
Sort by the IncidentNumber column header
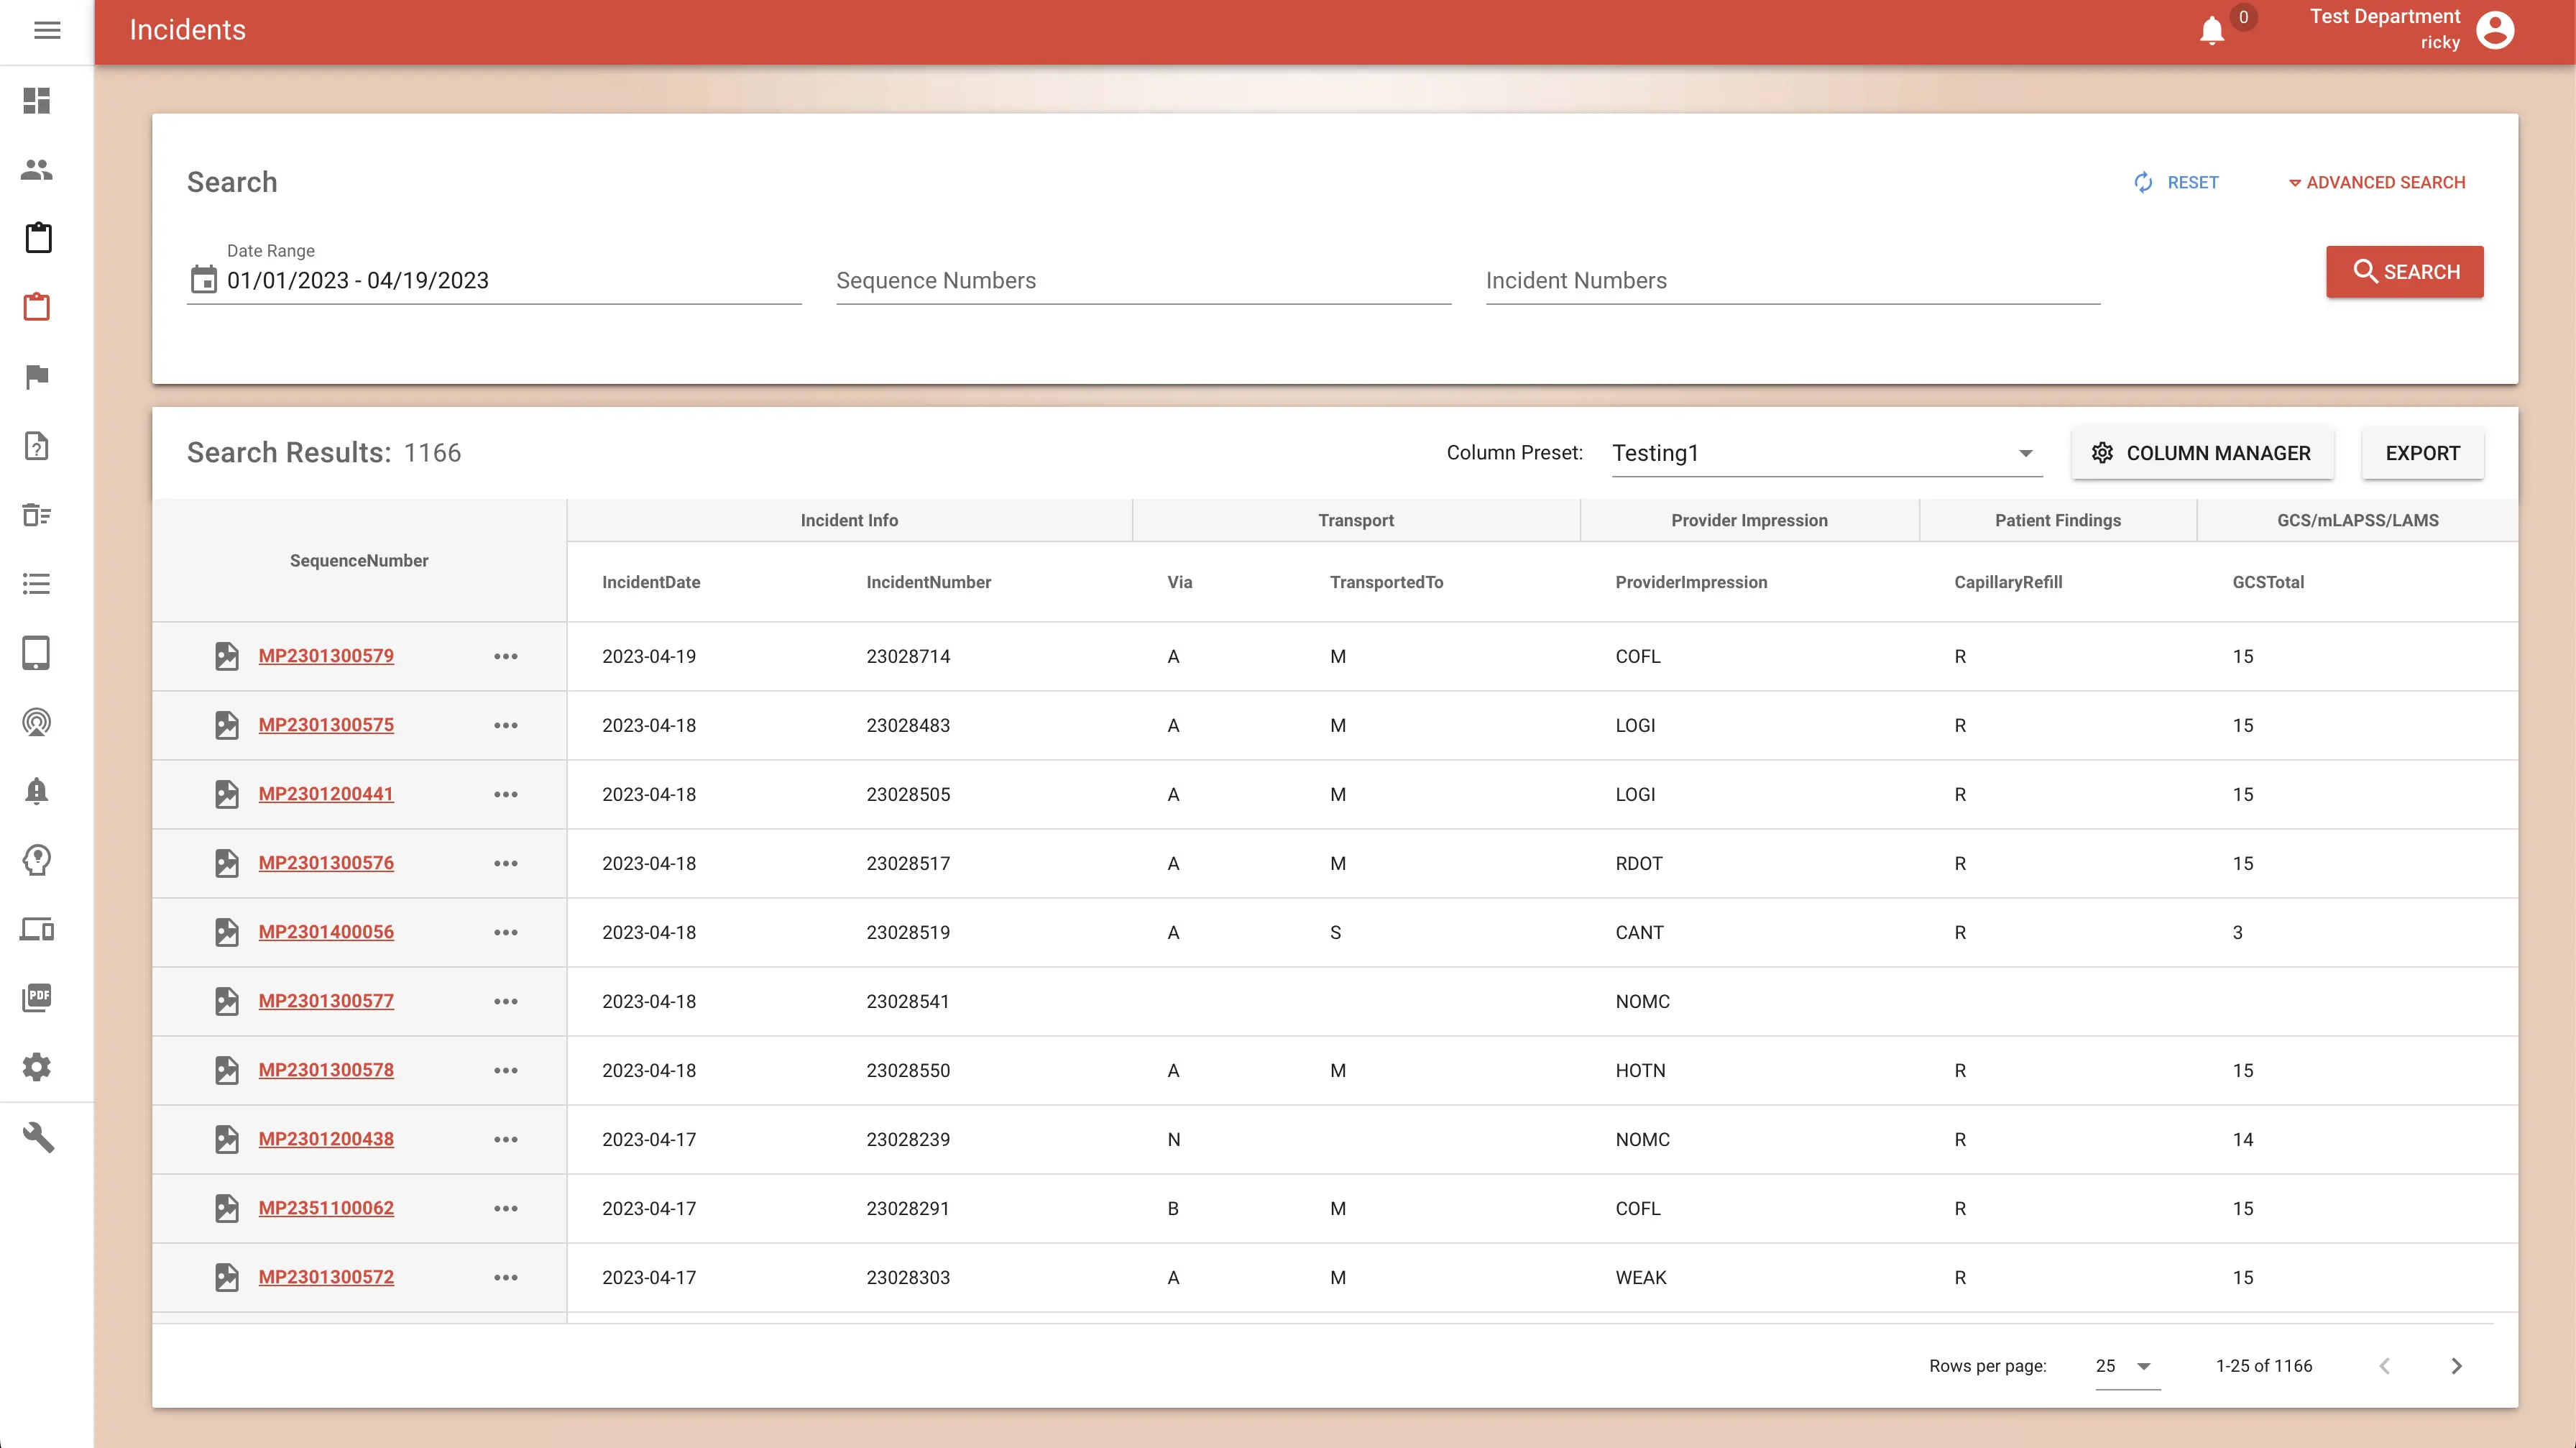pyautogui.click(x=928, y=582)
